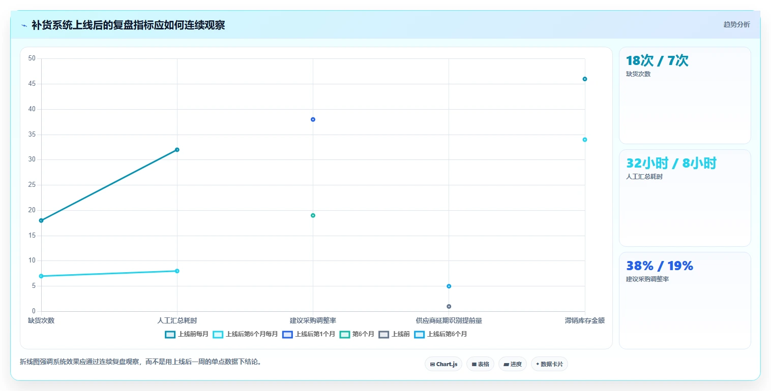
Task: Click the footer note starting 折线图强调系统效果
Action: [140, 362]
